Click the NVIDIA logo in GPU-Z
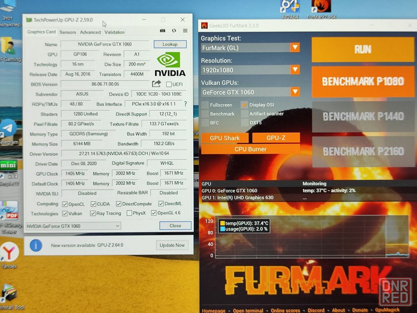Image resolution: width=417 pixels, height=313 pixels. [x=170, y=64]
